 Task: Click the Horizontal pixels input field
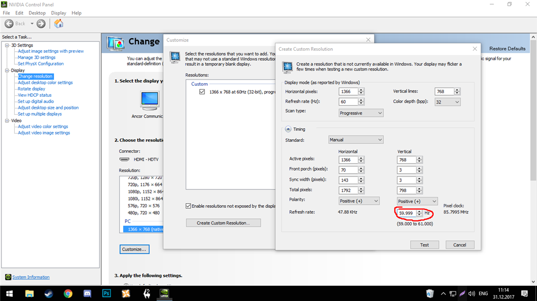pos(349,91)
